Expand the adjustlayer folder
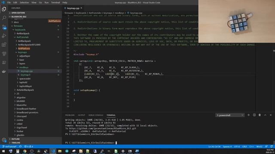The image size is (275, 154). point(25,56)
